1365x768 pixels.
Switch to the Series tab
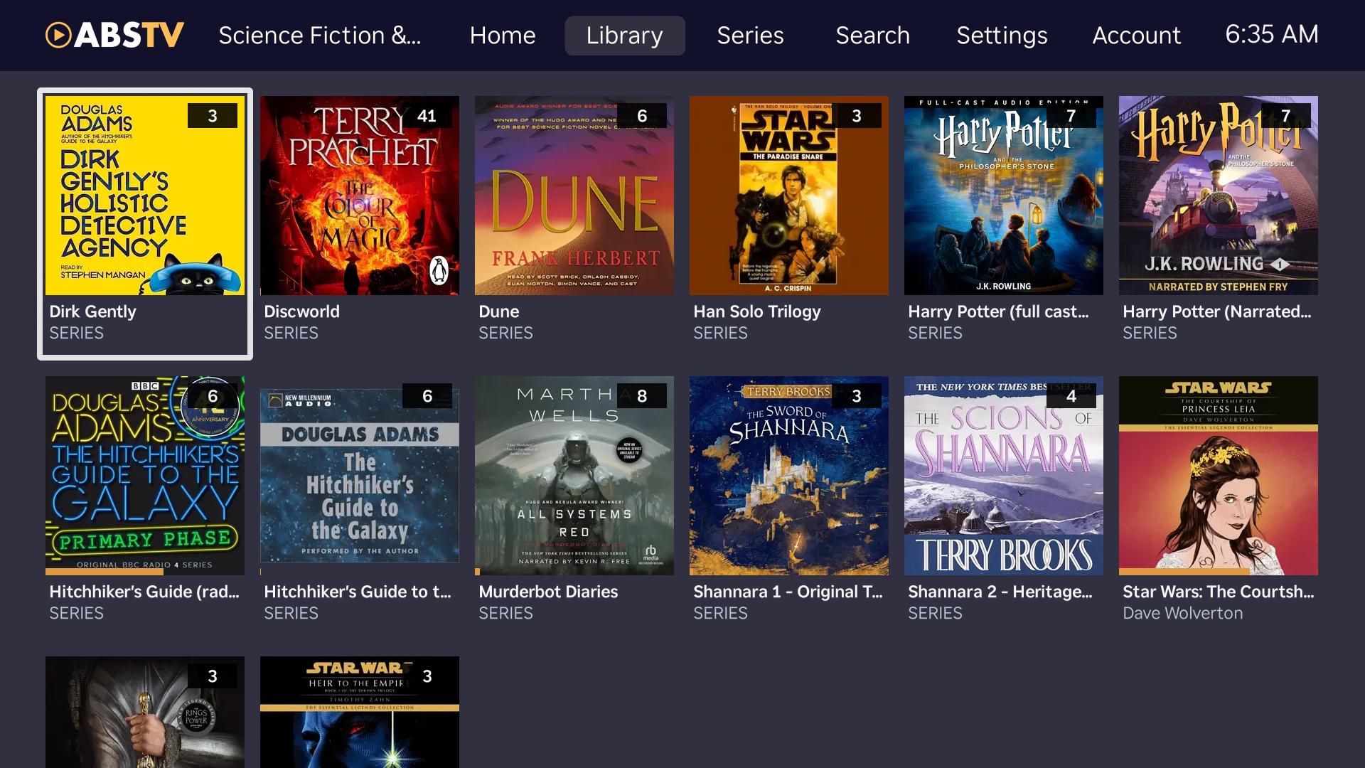coord(750,35)
